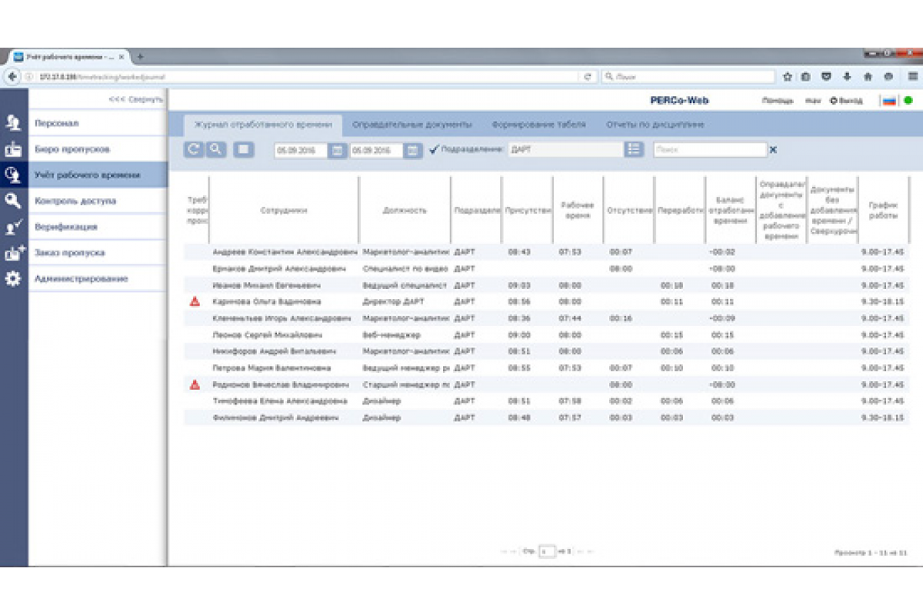This screenshot has height=615, width=923.
Task: Click warning triangle on Родионов Вячеслав row
Action: click(x=195, y=384)
